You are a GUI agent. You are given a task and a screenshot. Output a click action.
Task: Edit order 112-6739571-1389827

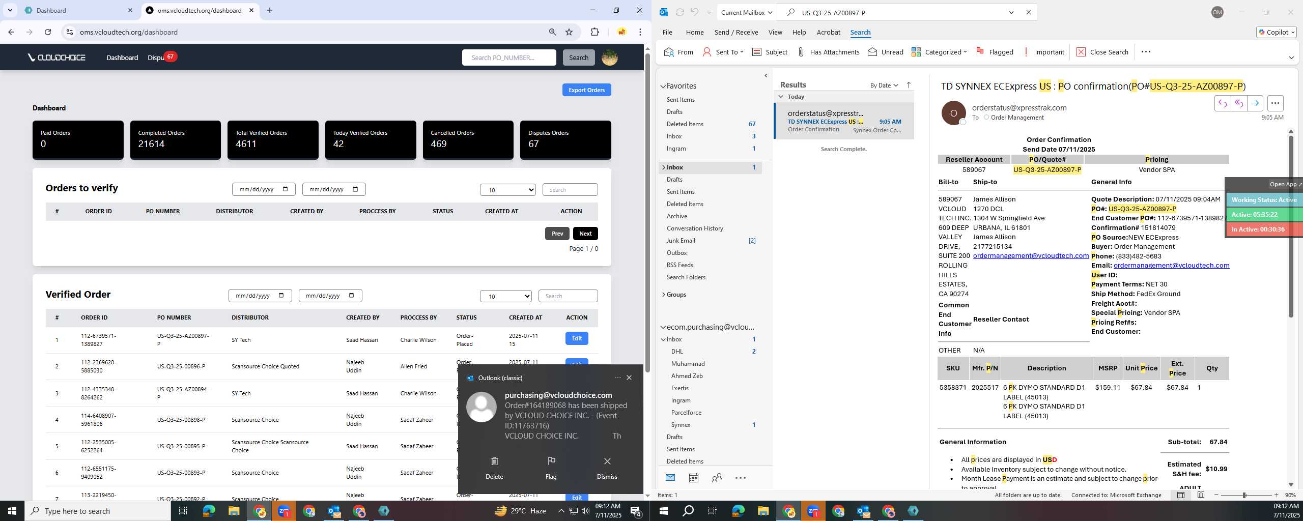pyautogui.click(x=577, y=338)
